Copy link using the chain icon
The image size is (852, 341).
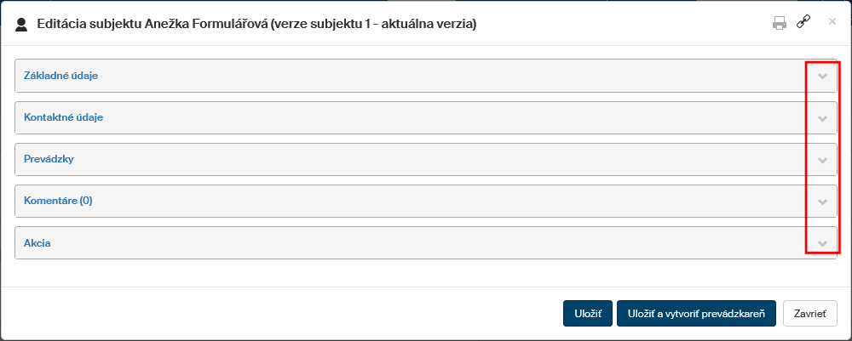803,23
